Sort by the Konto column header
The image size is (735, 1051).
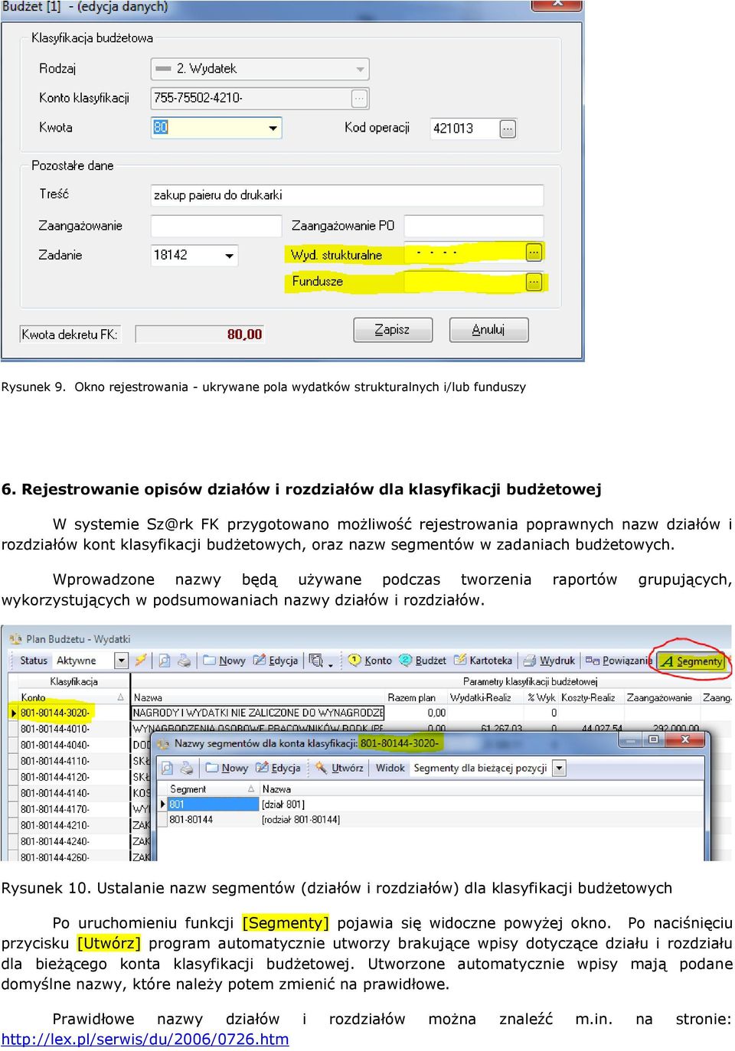pyautogui.click(x=73, y=697)
